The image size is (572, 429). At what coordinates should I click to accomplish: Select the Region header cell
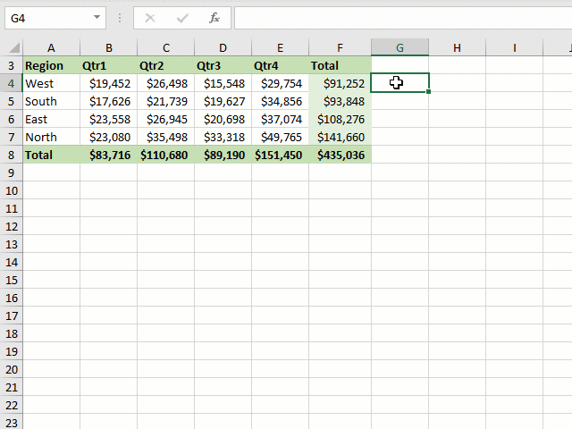[51, 65]
